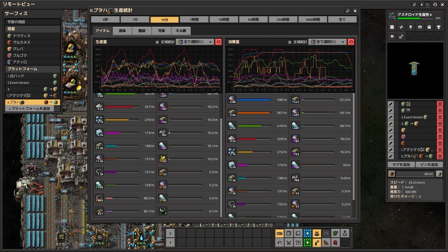The image size is (448, 252).
Task: Click プラットフォームを追加 button
Action: pyautogui.click(x=30, y=108)
